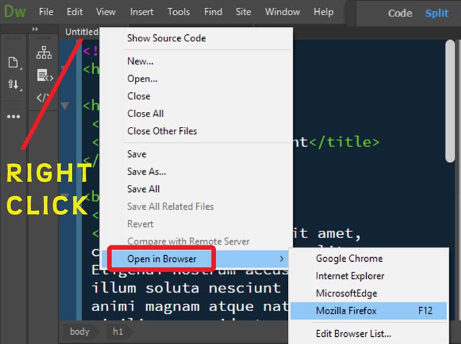Click the Dreamweaver Dw logo
The height and width of the screenshot is (344, 461).
coord(15,12)
